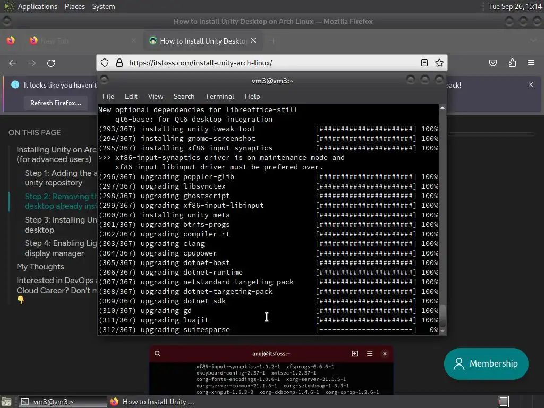Click close icon in article terminal image
Screen dimensions: 544x408
[385, 353]
